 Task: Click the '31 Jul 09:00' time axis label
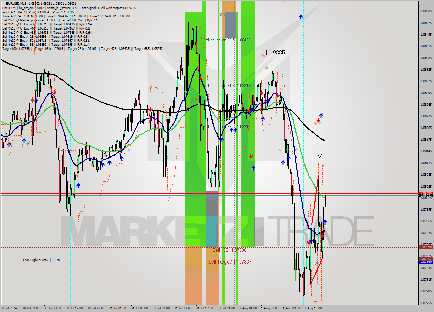click(161, 308)
